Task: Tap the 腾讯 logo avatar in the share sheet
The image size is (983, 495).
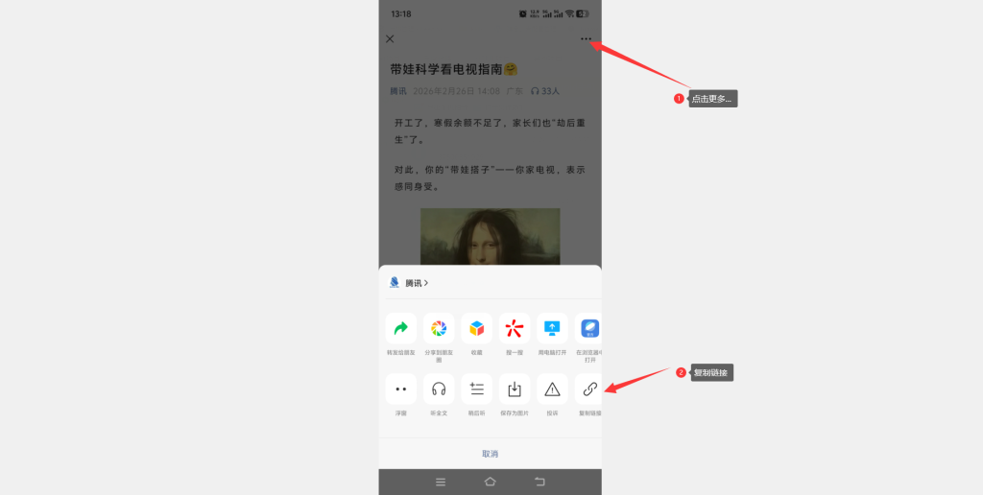Action: (x=395, y=283)
